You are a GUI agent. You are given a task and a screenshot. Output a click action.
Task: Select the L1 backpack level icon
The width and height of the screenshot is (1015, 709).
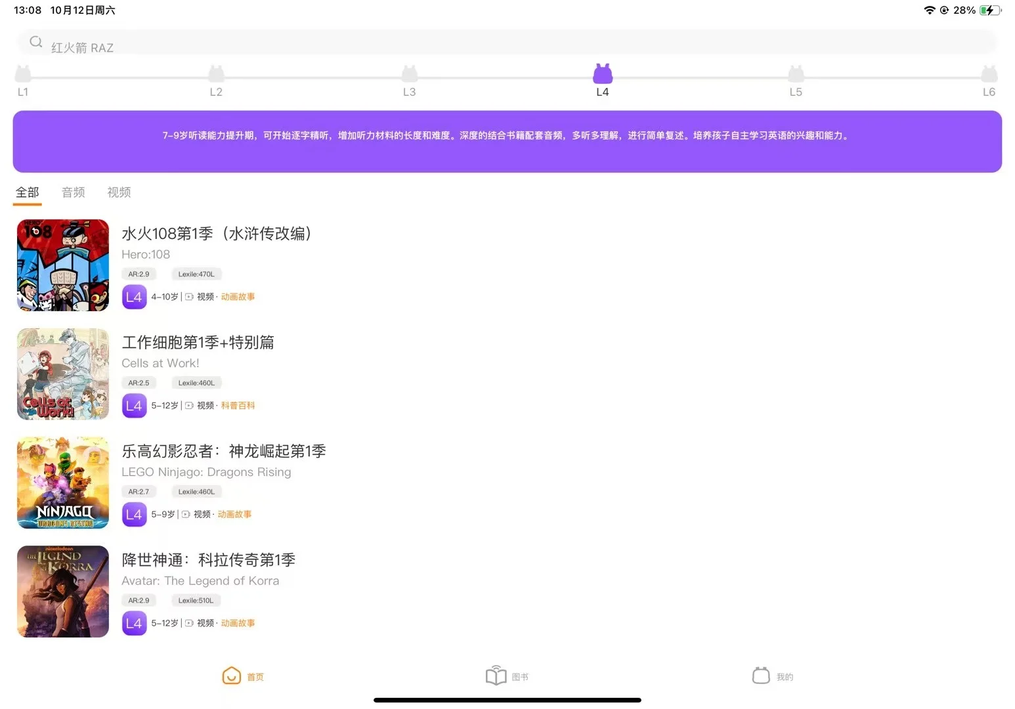click(23, 74)
